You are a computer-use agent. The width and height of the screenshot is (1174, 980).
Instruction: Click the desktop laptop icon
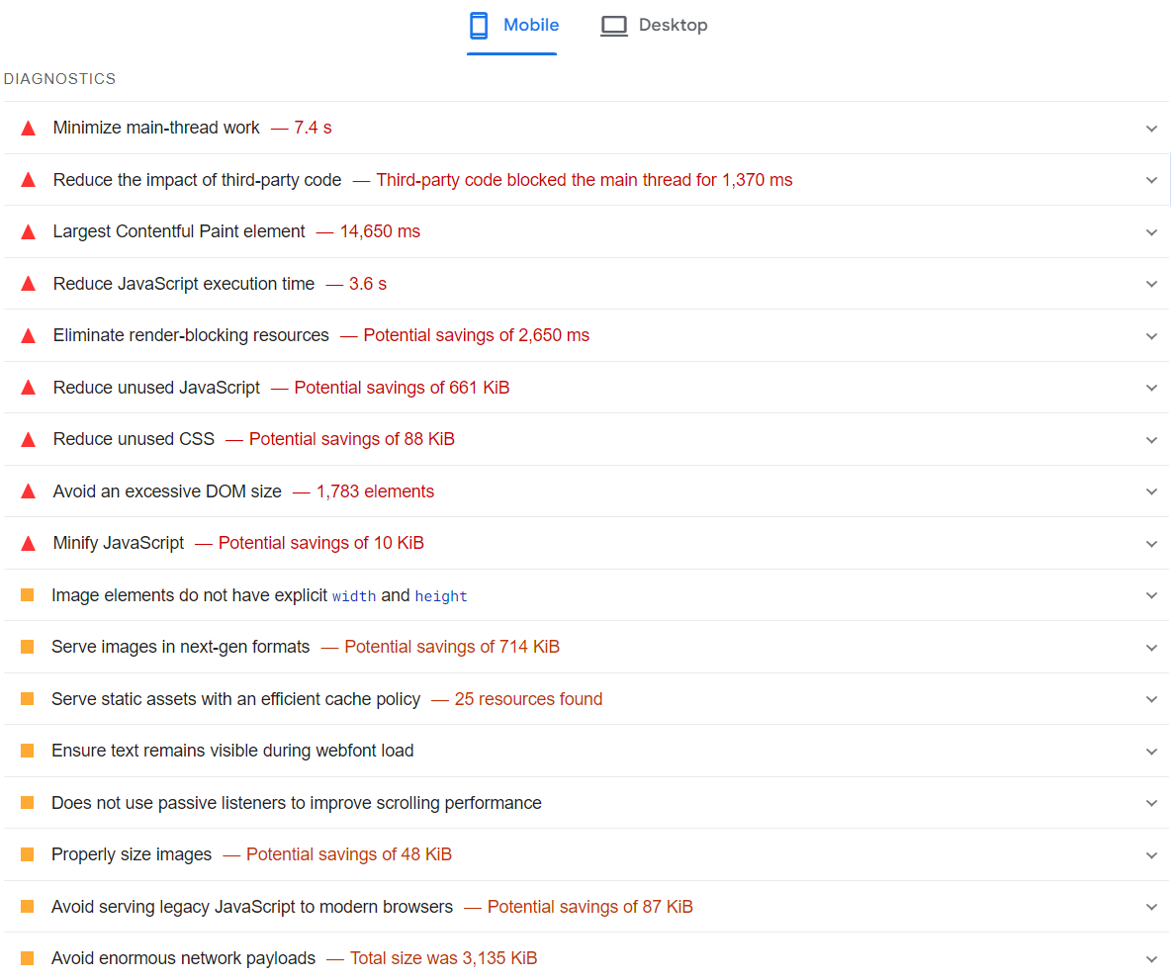coord(614,26)
